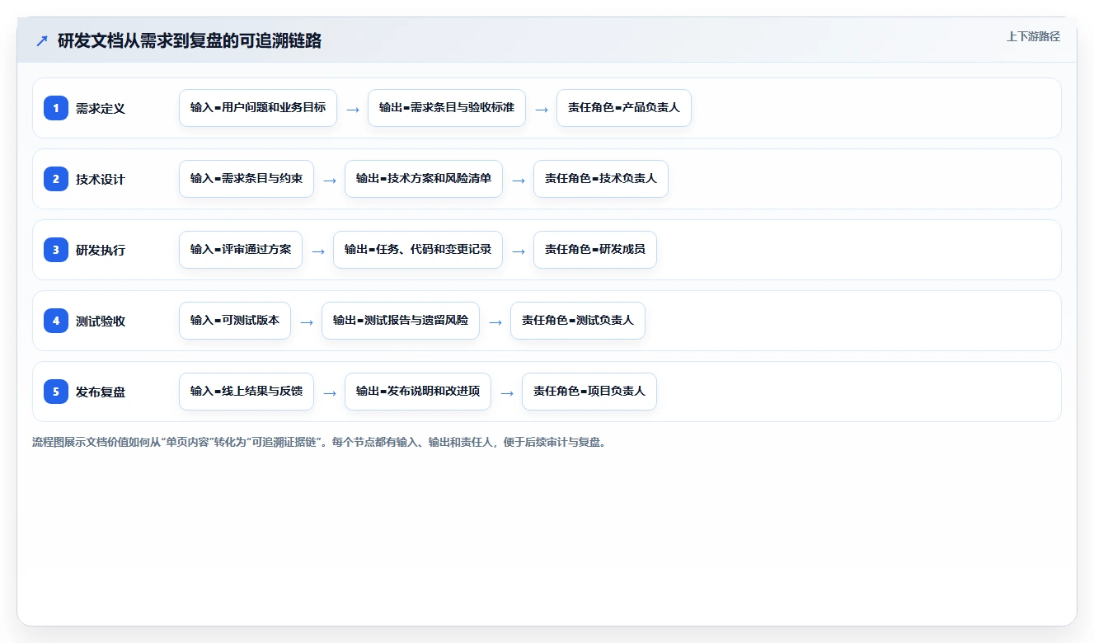Click the 测试验收 step label
This screenshot has width=1094, height=643.
click(x=101, y=321)
